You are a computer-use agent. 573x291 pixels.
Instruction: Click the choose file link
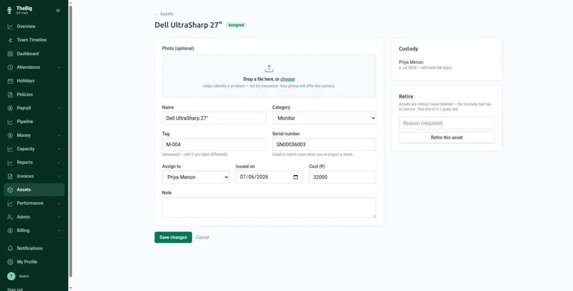tap(288, 79)
